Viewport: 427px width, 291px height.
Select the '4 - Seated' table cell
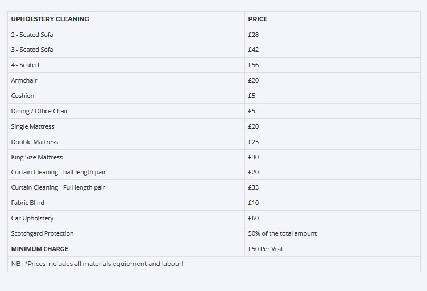click(x=25, y=65)
